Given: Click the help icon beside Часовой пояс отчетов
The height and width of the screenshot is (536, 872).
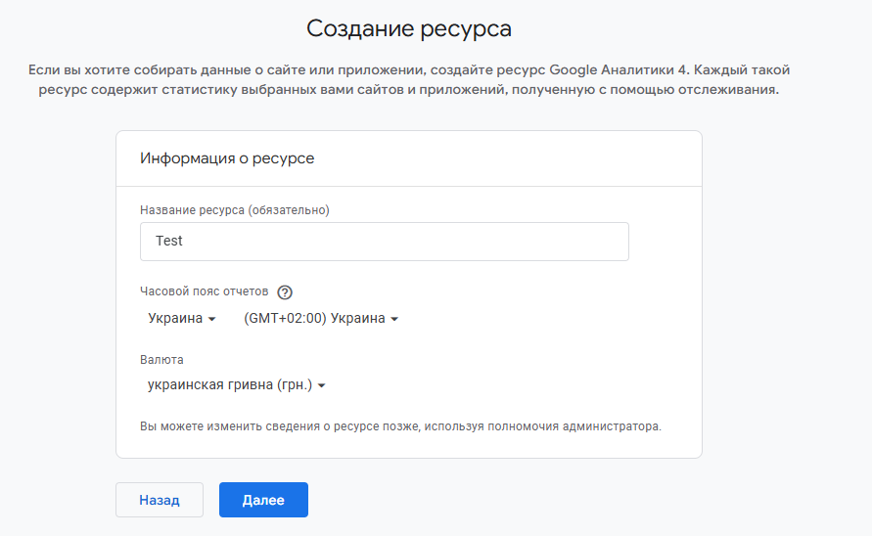Looking at the screenshot, I should pos(285,292).
